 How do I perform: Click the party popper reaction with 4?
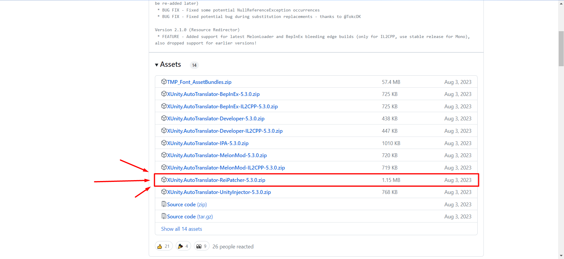[183, 246]
